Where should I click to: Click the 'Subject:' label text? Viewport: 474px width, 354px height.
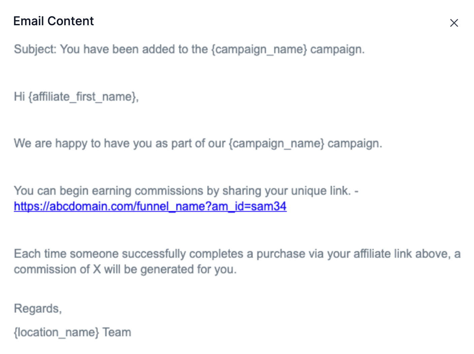(x=35, y=49)
